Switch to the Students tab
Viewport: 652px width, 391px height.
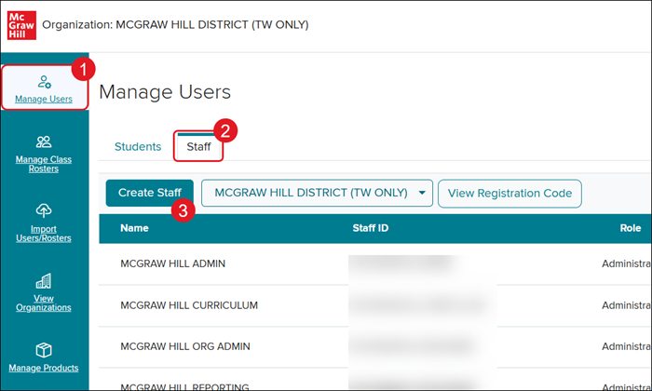click(137, 147)
